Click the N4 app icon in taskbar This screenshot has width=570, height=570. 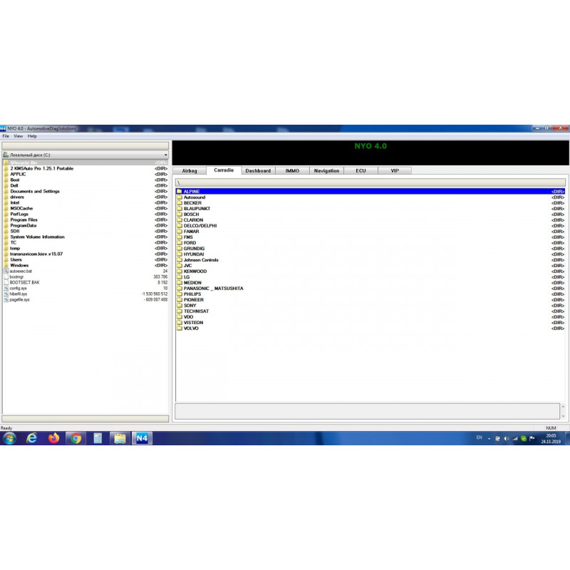[142, 438]
